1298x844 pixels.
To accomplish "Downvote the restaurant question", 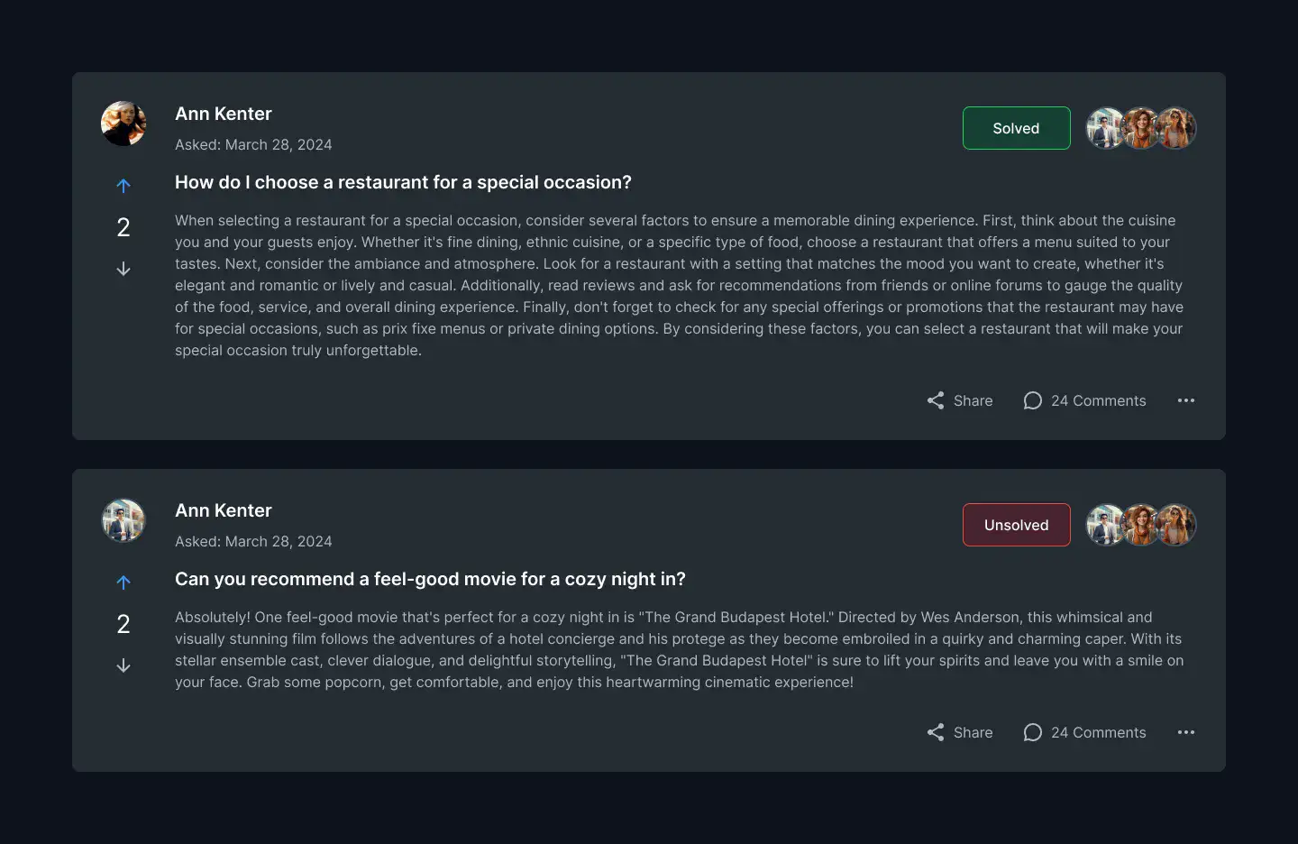I will click(123, 269).
